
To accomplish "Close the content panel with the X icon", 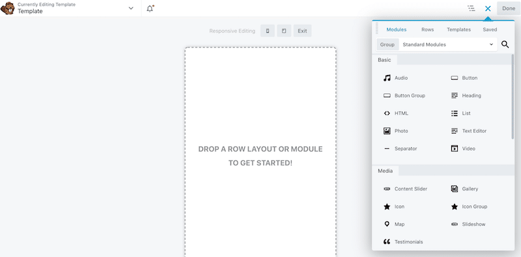I will (488, 8).
